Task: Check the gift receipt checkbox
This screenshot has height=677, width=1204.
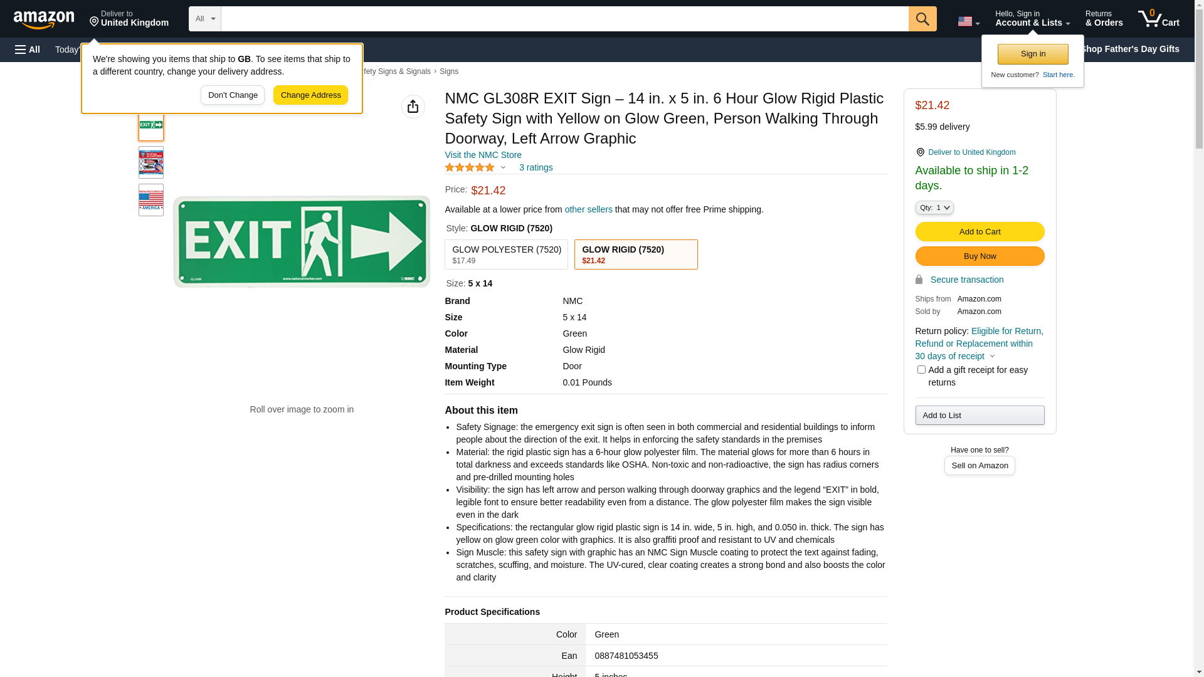Action: click(x=921, y=370)
